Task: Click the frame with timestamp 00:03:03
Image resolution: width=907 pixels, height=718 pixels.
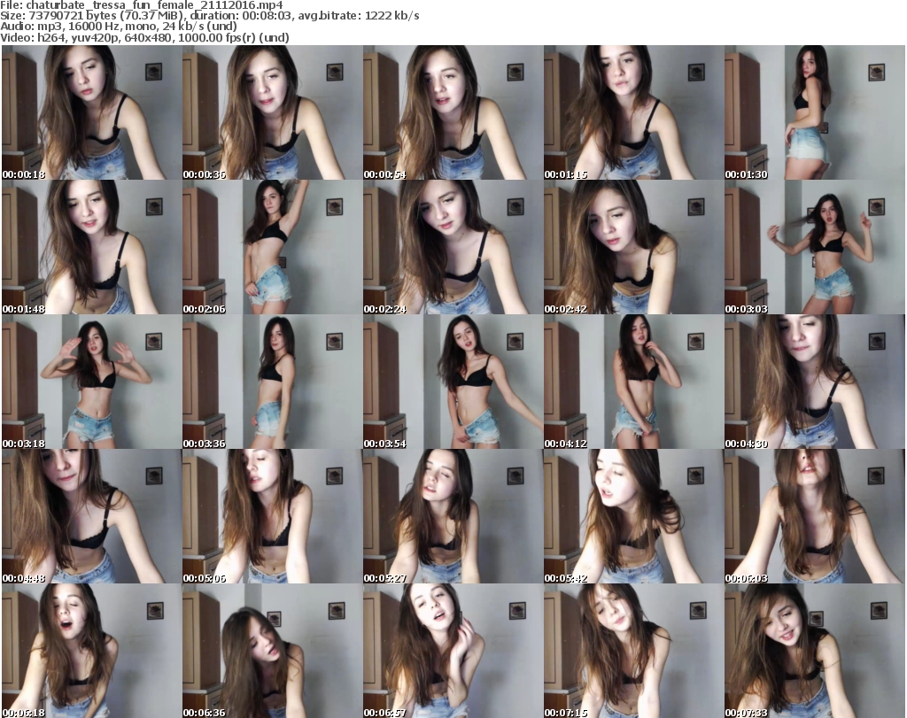Action: point(814,247)
